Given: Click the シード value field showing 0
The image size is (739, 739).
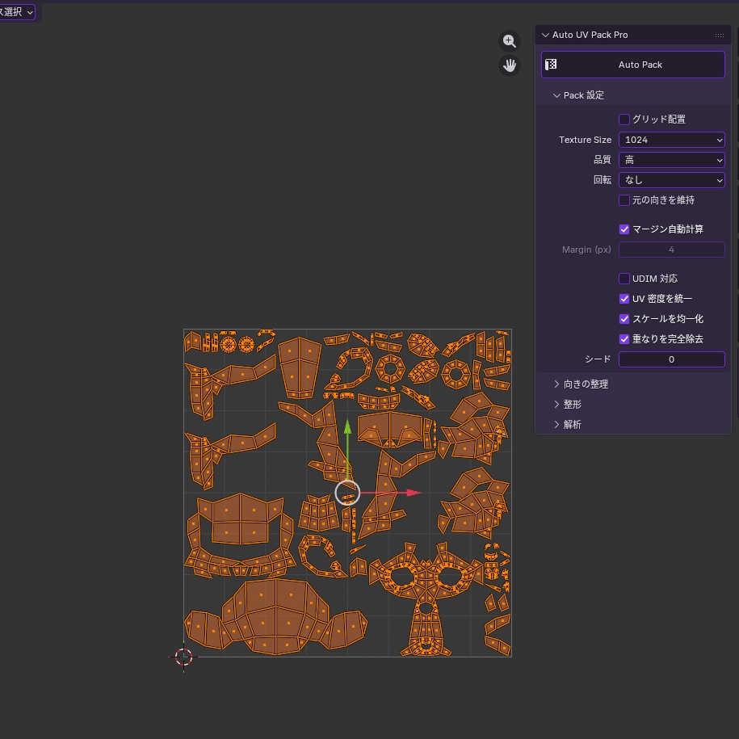Looking at the screenshot, I should pyautogui.click(x=671, y=359).
